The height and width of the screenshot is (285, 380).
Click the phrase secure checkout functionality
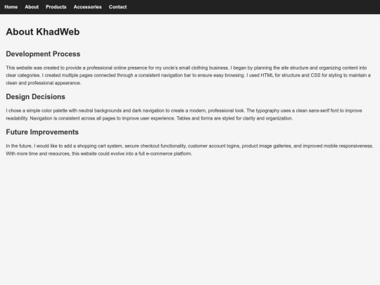156,146
